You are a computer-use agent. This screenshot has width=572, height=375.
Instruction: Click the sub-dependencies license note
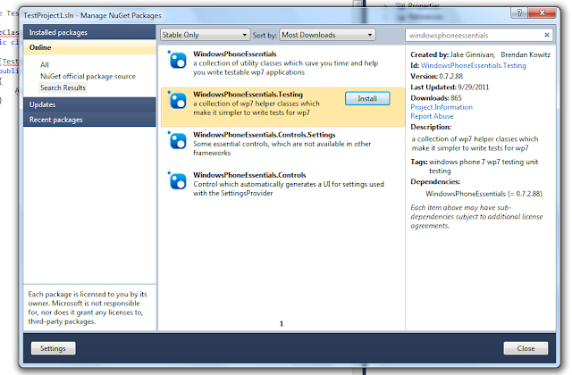tap(476, 217)
